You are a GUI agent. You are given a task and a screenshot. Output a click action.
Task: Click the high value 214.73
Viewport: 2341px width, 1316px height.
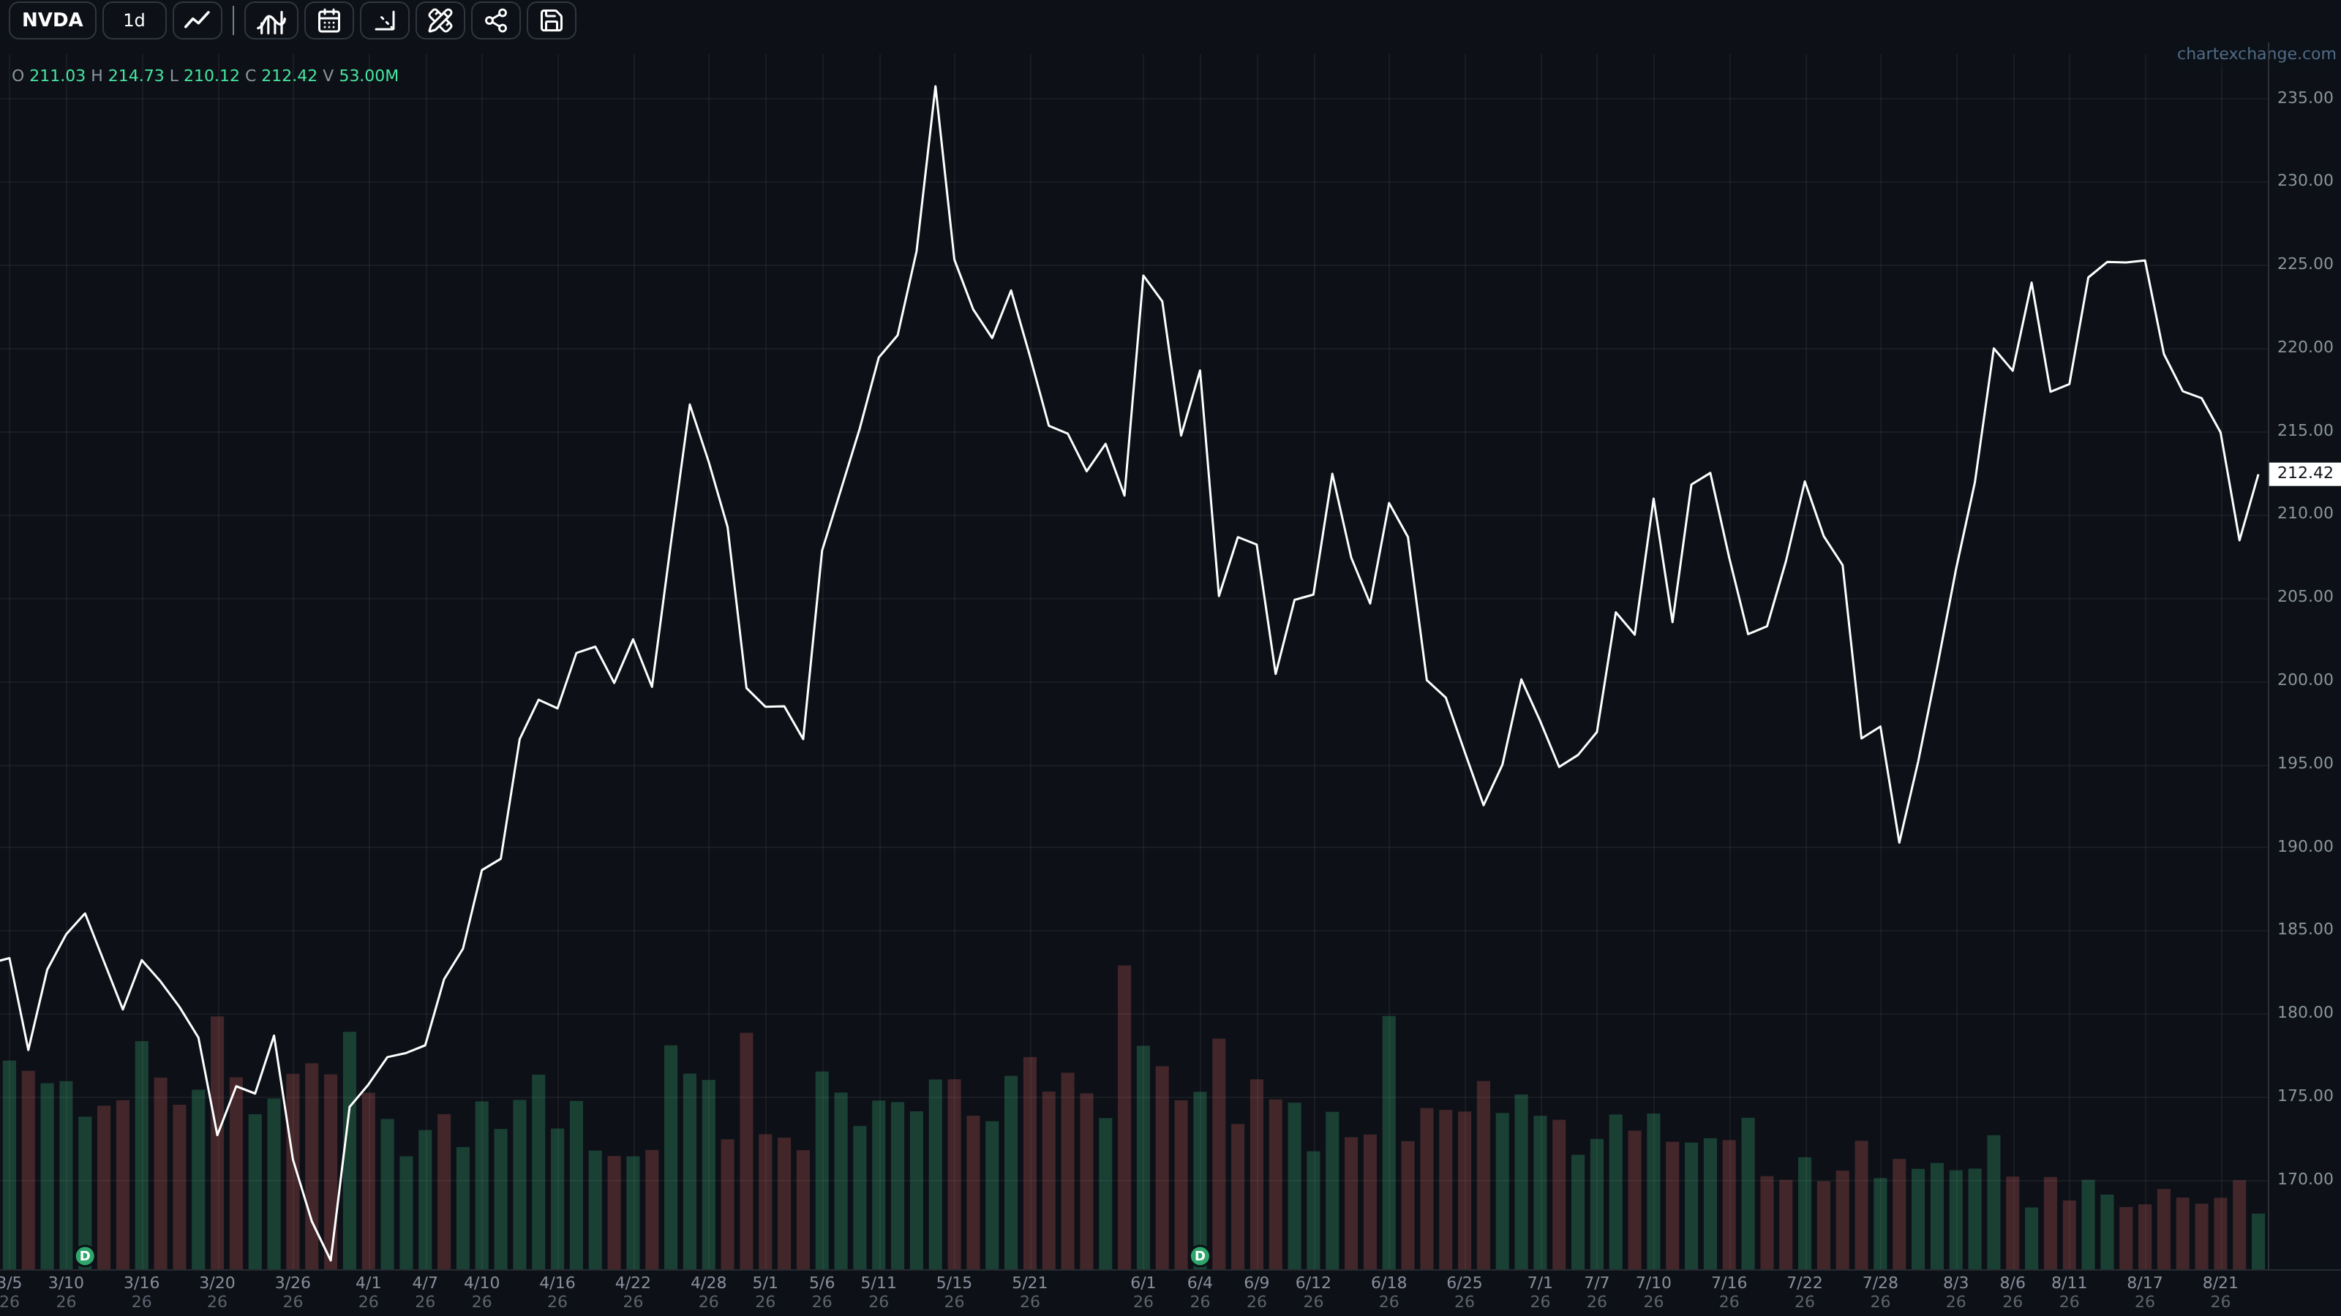coord(135,75)
